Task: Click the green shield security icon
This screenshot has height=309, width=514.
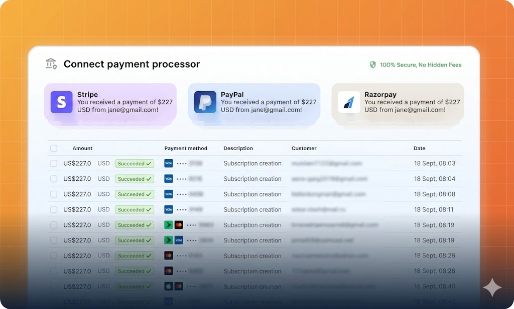Action: pos(373,65)
